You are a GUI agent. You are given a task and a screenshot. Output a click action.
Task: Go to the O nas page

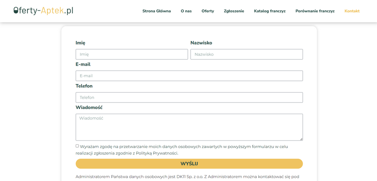186,11
